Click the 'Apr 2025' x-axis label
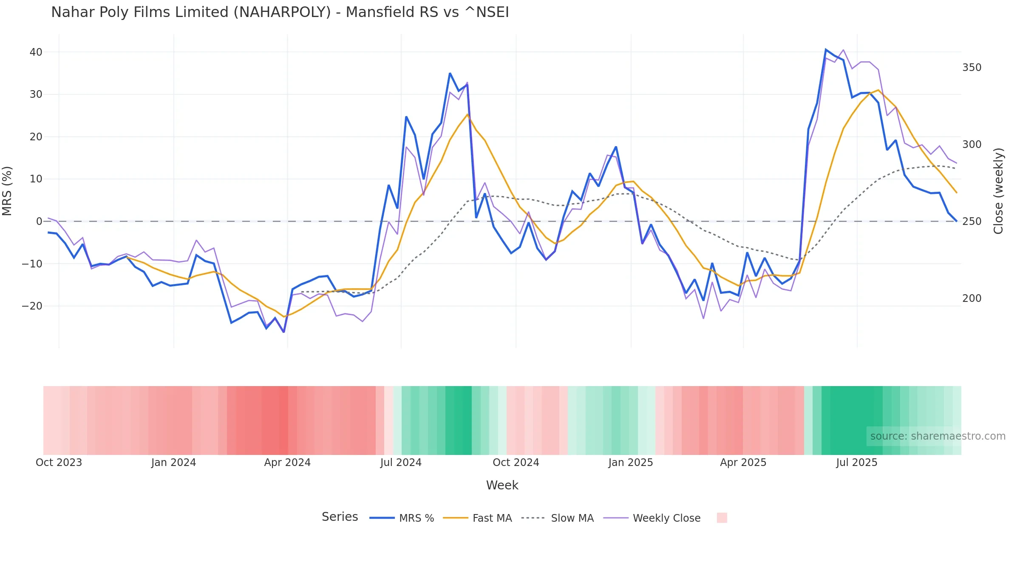 coord(743,463)
